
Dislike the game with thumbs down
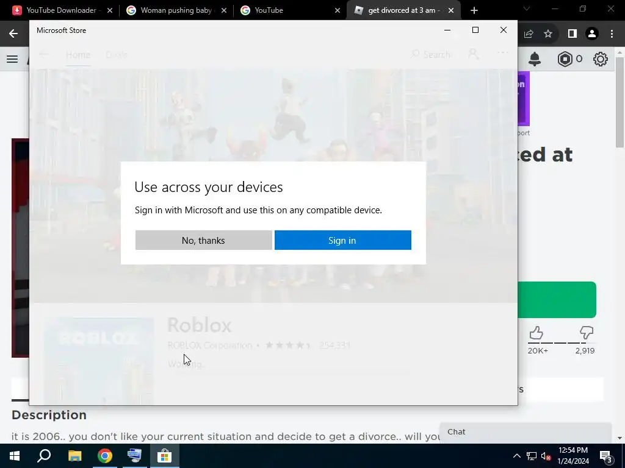click(x=587, y=333)
